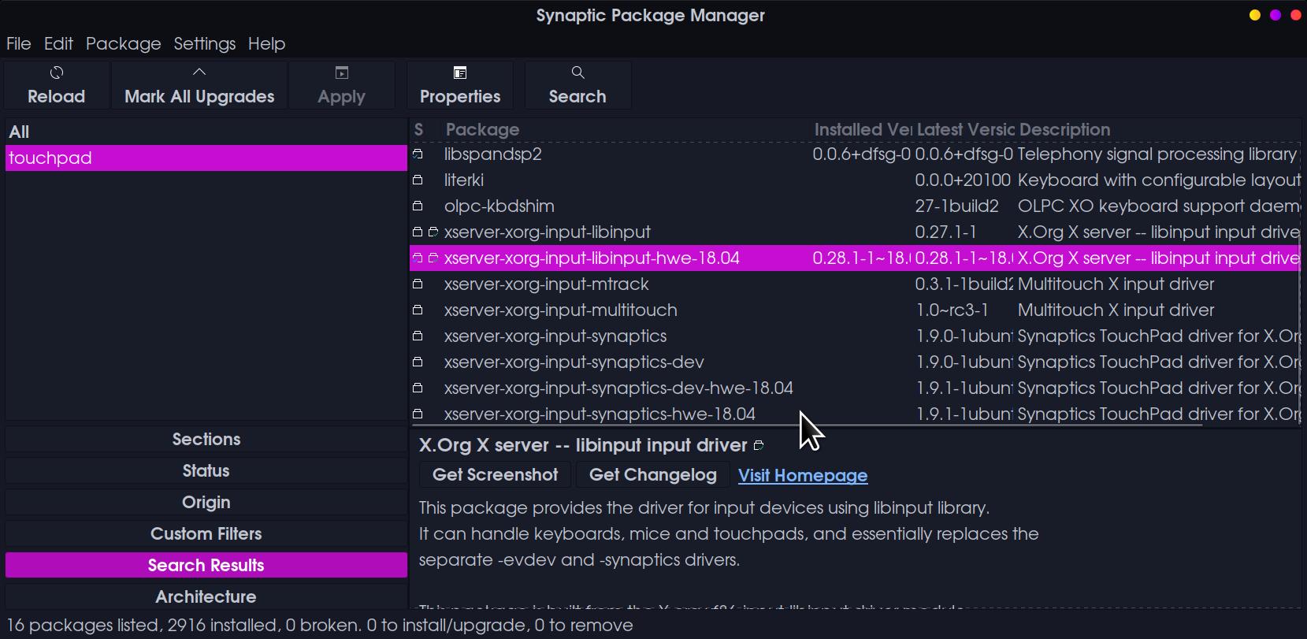Open package Properties from toolbar
Image resolution: width=1307 pixels, height=639 pixels.
[x=460, y=85]
